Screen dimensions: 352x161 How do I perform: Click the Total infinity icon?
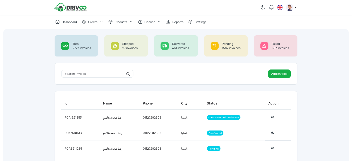[65, 46]
